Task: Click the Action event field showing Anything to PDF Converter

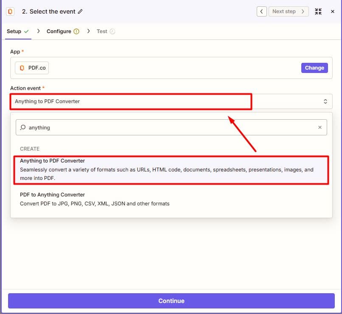Action: click(171, 101)
